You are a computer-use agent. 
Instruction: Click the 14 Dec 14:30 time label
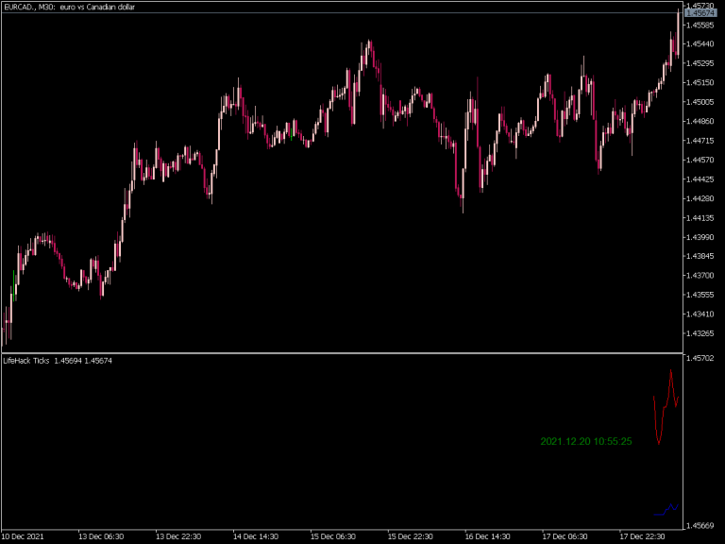pyautogui.click(x=255, y=535)
